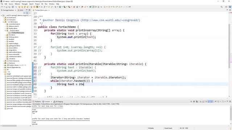
Task: Click the New Java Class toolbar icon
Action: click(x=77, y=7)
